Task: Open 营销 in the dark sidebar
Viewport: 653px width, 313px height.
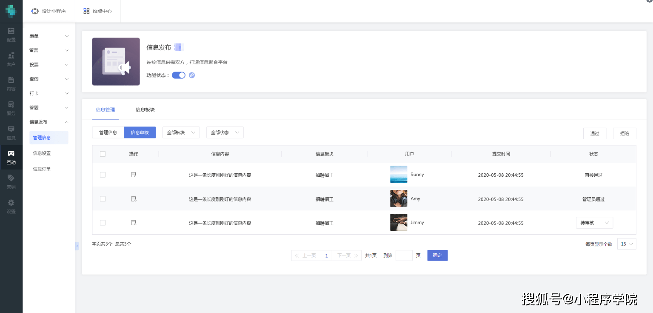Action: (11, 182)
